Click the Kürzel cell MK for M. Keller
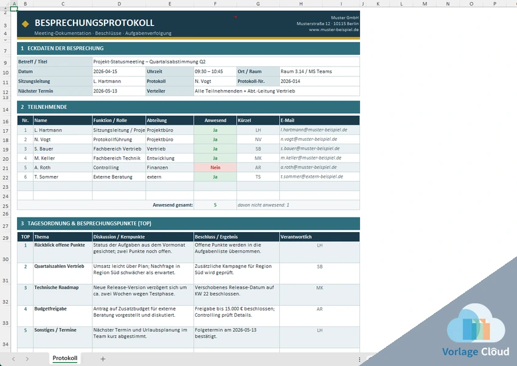This screenshot has height=366, width=517. click(258, 158)
